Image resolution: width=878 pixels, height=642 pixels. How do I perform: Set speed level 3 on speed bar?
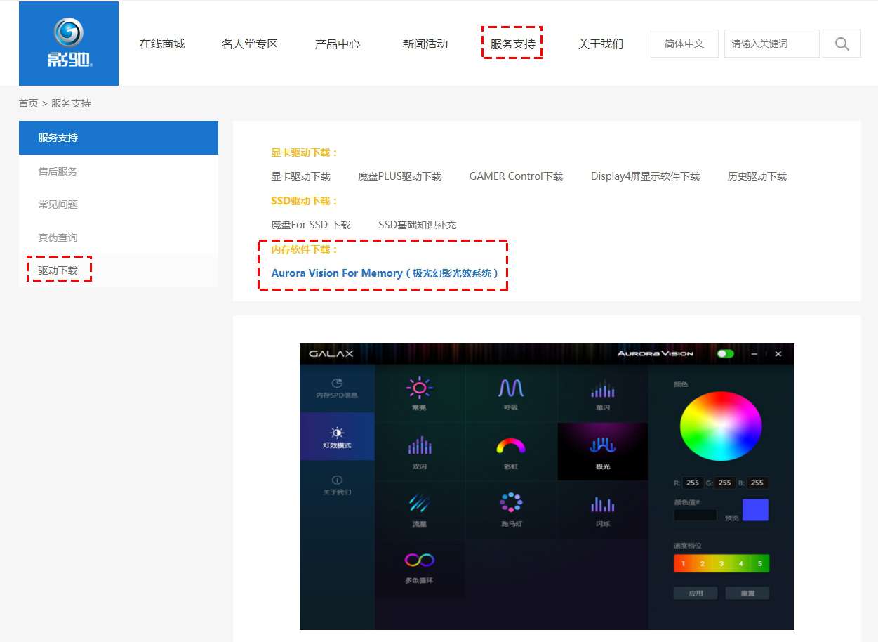(721, 563)
